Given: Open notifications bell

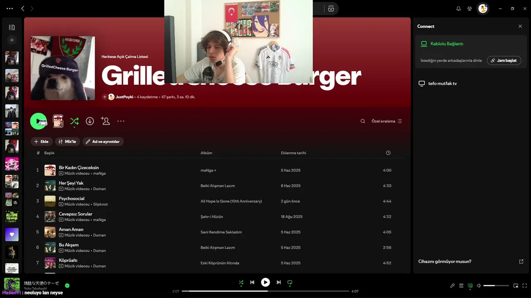Looking at the screenshot, I should point(458,8).
